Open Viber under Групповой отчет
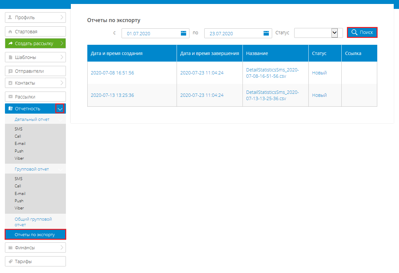The height and width of the screenshot is (273, 399). 19,208
